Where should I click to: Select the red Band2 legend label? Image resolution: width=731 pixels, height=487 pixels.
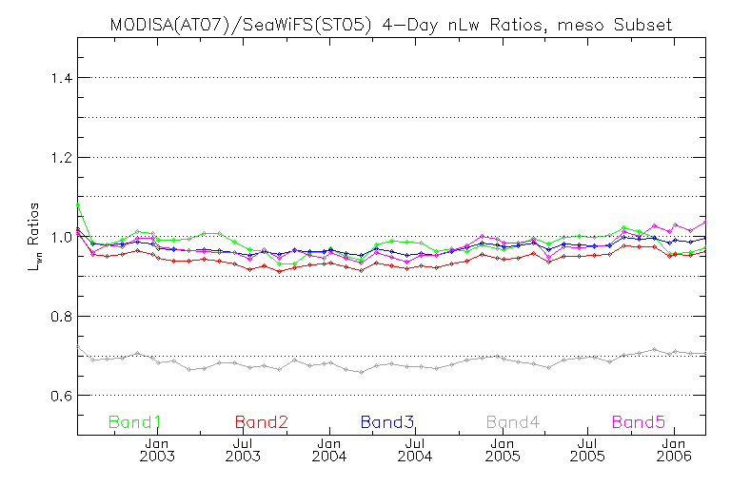[261, 422]
